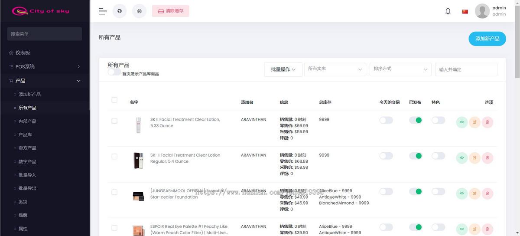The width and height of the screenshot is (520, 236).
Task: Go to 添加新产品 in sidebar
Action: (29, 94)
